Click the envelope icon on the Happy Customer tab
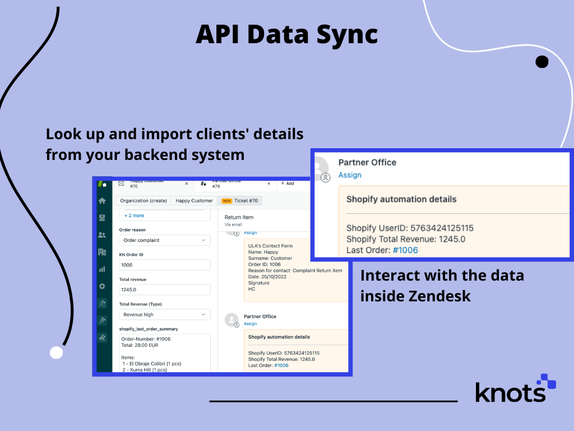The image size is (574, 431). (120, 184)
